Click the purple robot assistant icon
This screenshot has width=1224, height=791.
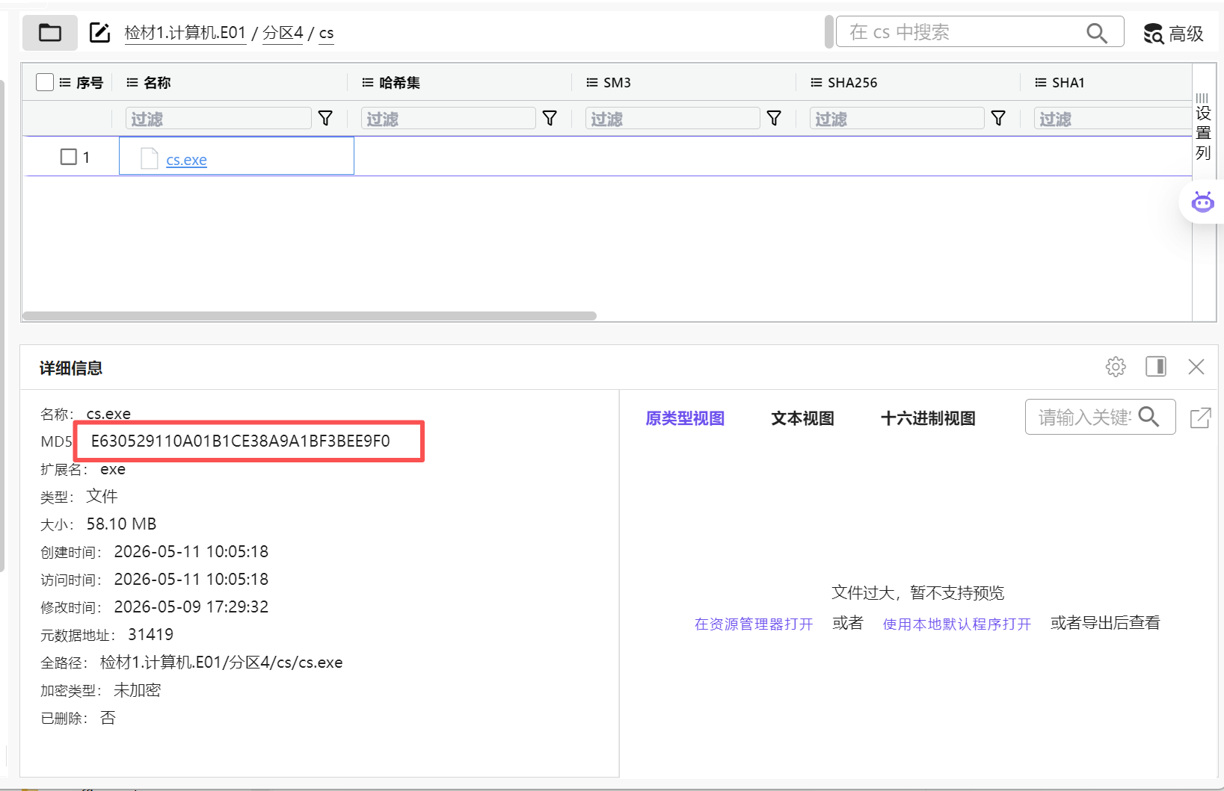1202,202
